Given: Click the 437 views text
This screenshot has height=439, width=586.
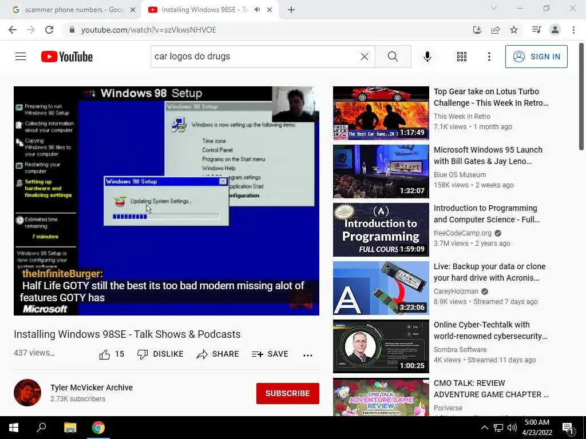Looking at the screenshot, I should click(x=34, y=353).
